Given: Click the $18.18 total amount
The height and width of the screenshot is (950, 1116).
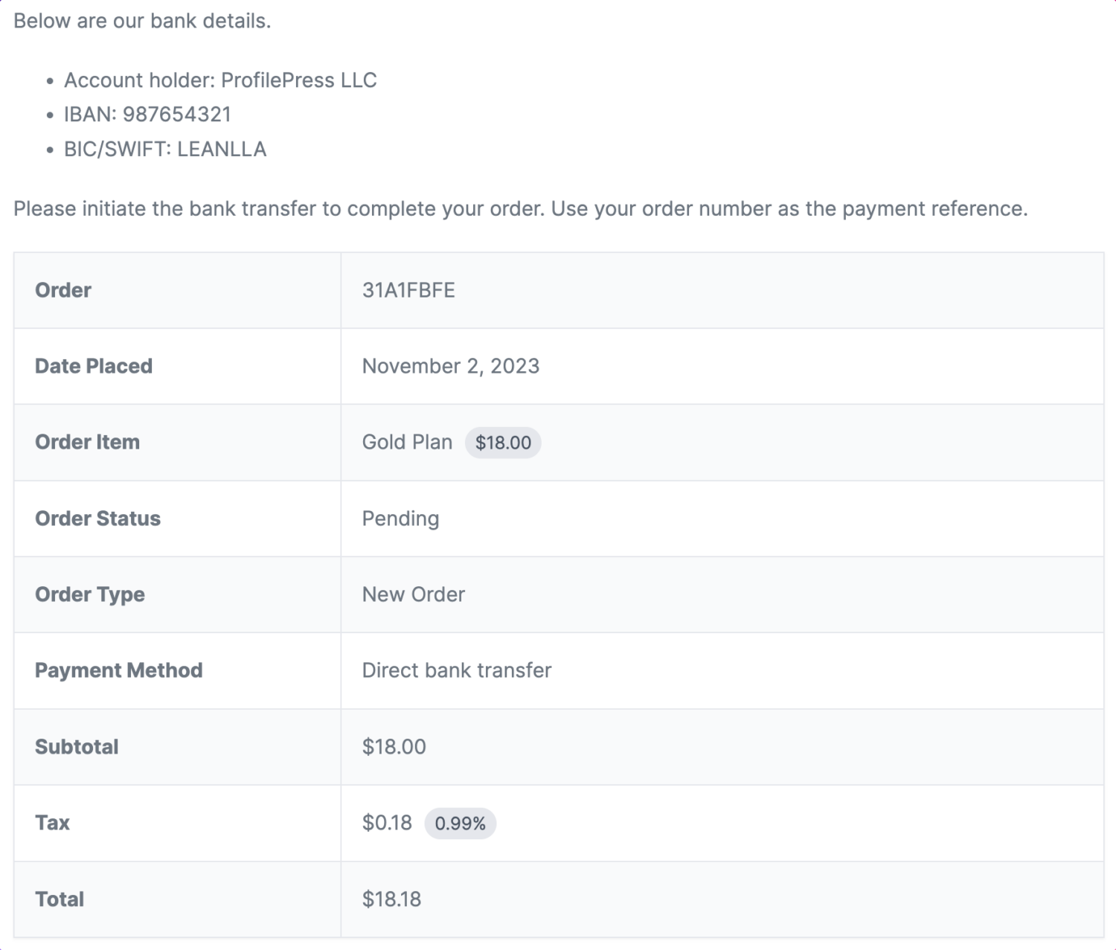Looking at the screenshot, I should [x=391, y=899].
